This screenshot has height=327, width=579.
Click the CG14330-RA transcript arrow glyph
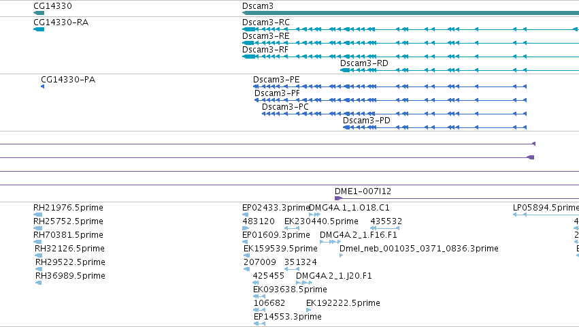(x=39, y=29)
